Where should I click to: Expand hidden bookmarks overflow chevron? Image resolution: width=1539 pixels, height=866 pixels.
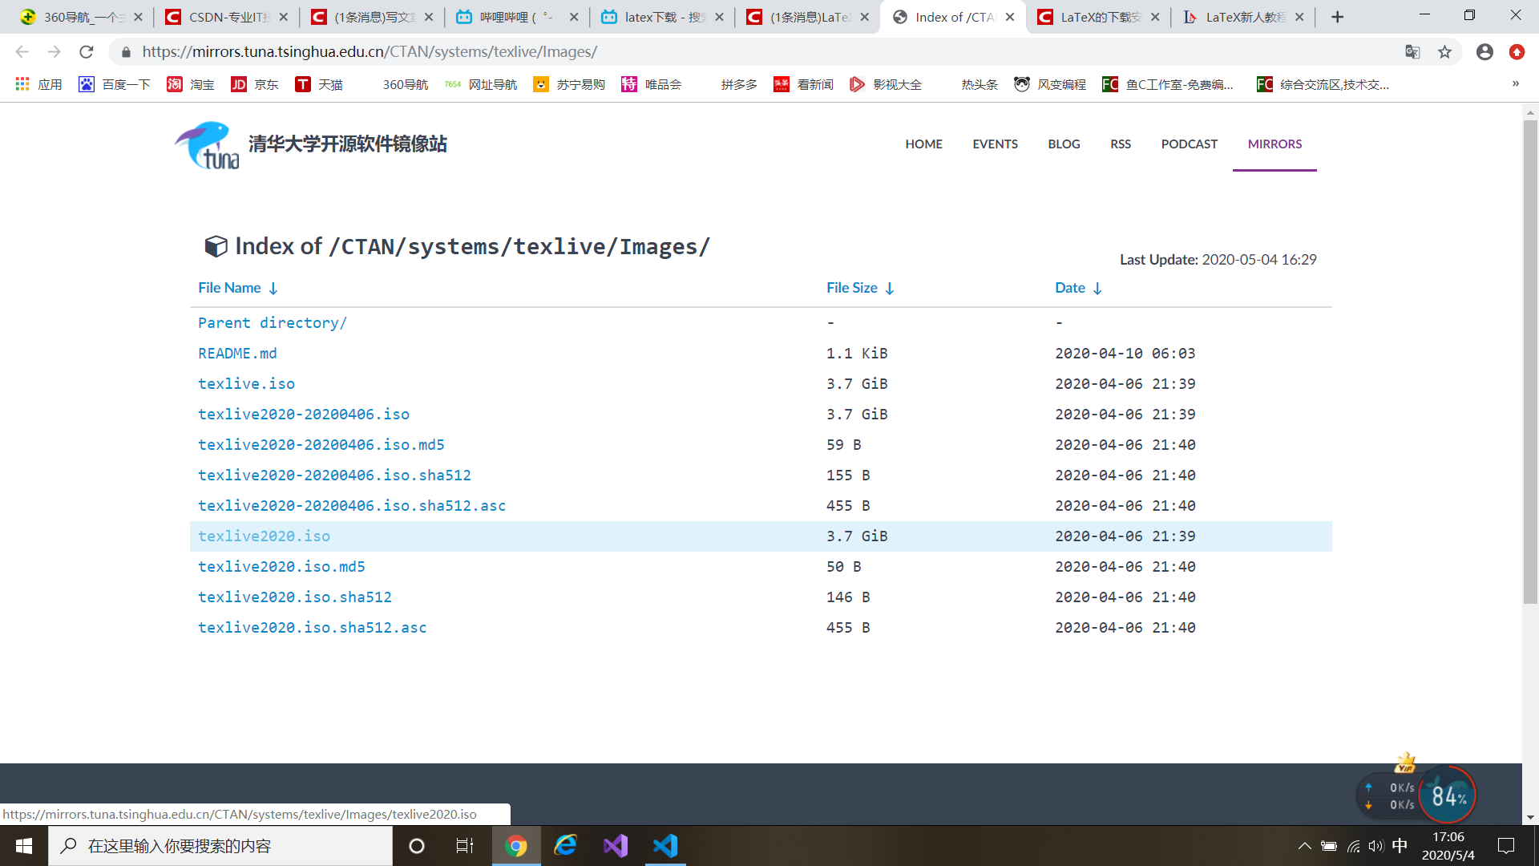click(1515, 84)
